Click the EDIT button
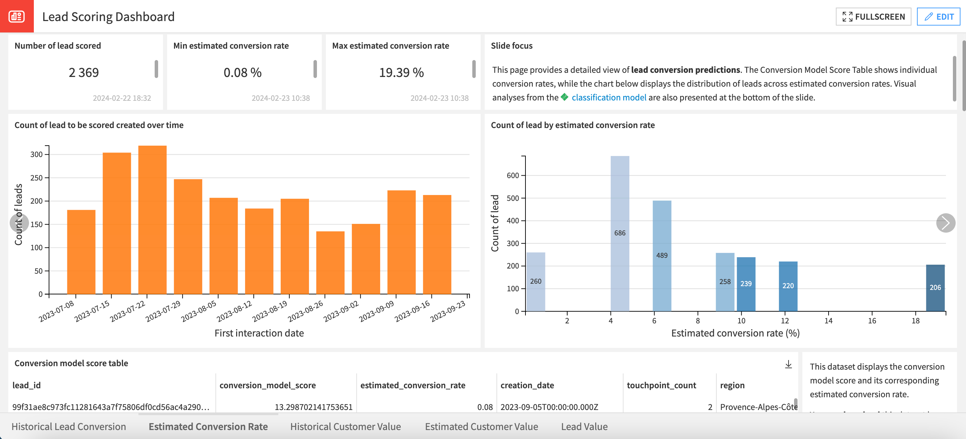 click(x=939, y=17)
